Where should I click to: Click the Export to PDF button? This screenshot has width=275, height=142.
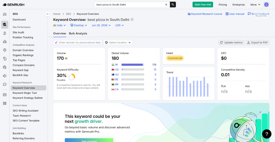click(x=258, y=42)
